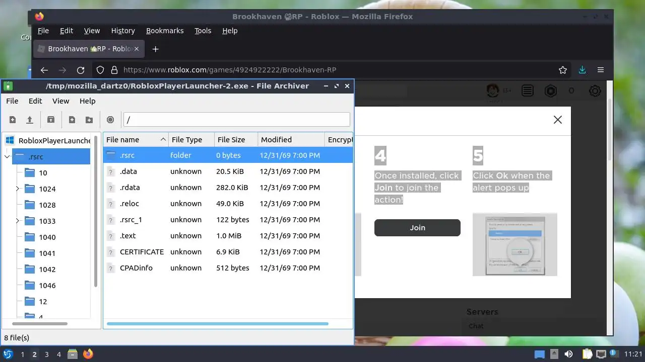Expand the 1024 folder tree node
The height and width of the screenshot is (362, 645).
(x=18, y=189)
